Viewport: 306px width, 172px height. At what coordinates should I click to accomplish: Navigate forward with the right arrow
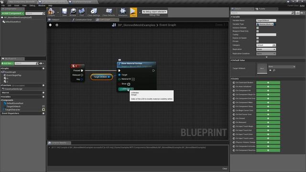(x=57, y=25)
